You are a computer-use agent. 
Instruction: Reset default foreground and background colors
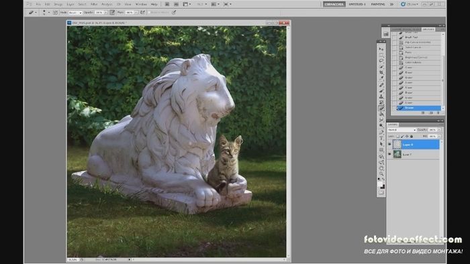379,179
